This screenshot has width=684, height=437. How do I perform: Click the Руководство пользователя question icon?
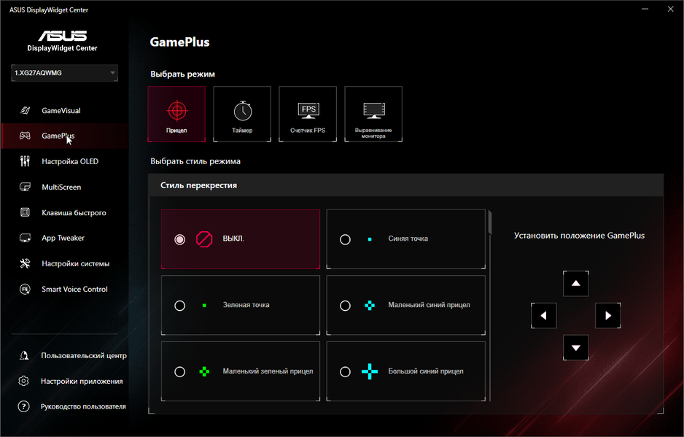pos(23,406)
